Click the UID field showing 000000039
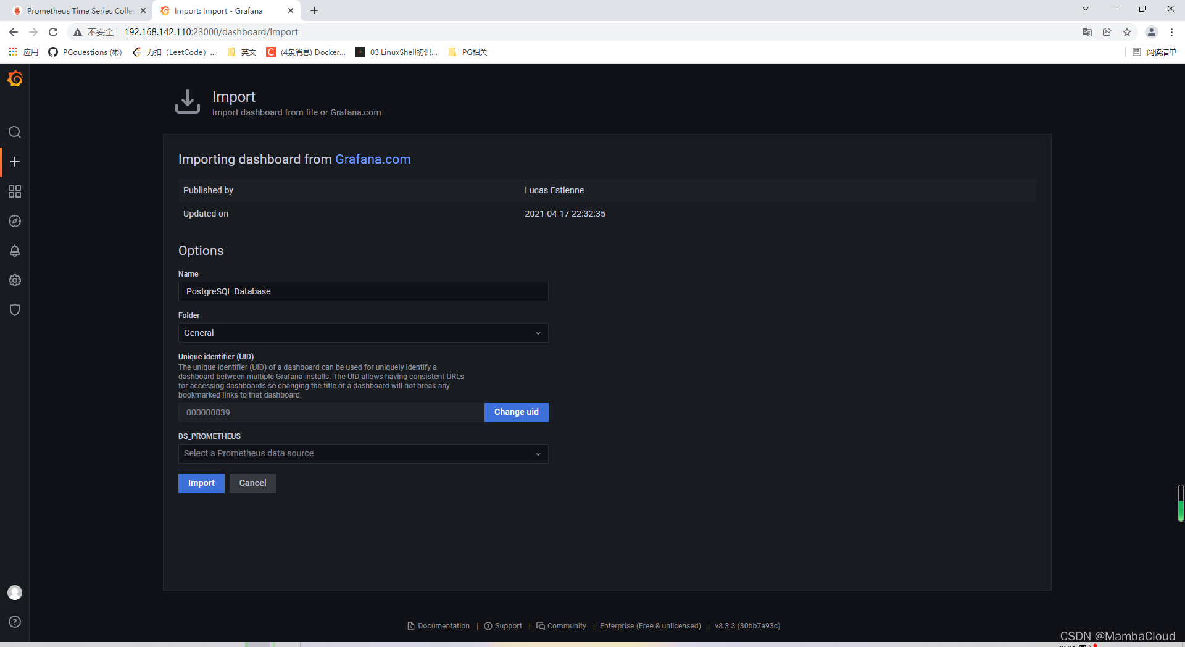This screenshot has width=1185, height=647. point(331,412)
